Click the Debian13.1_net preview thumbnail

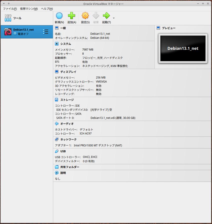pos(183,48)
